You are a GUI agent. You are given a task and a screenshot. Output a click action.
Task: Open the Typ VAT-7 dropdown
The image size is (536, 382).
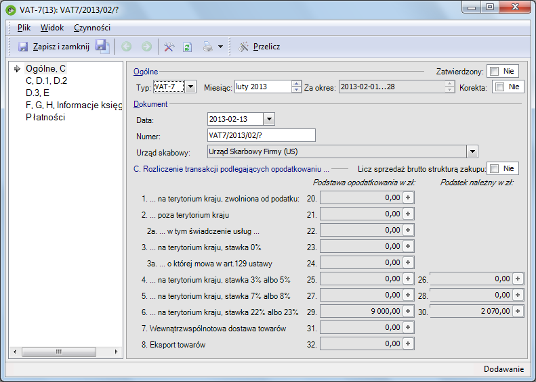(190, 87)
